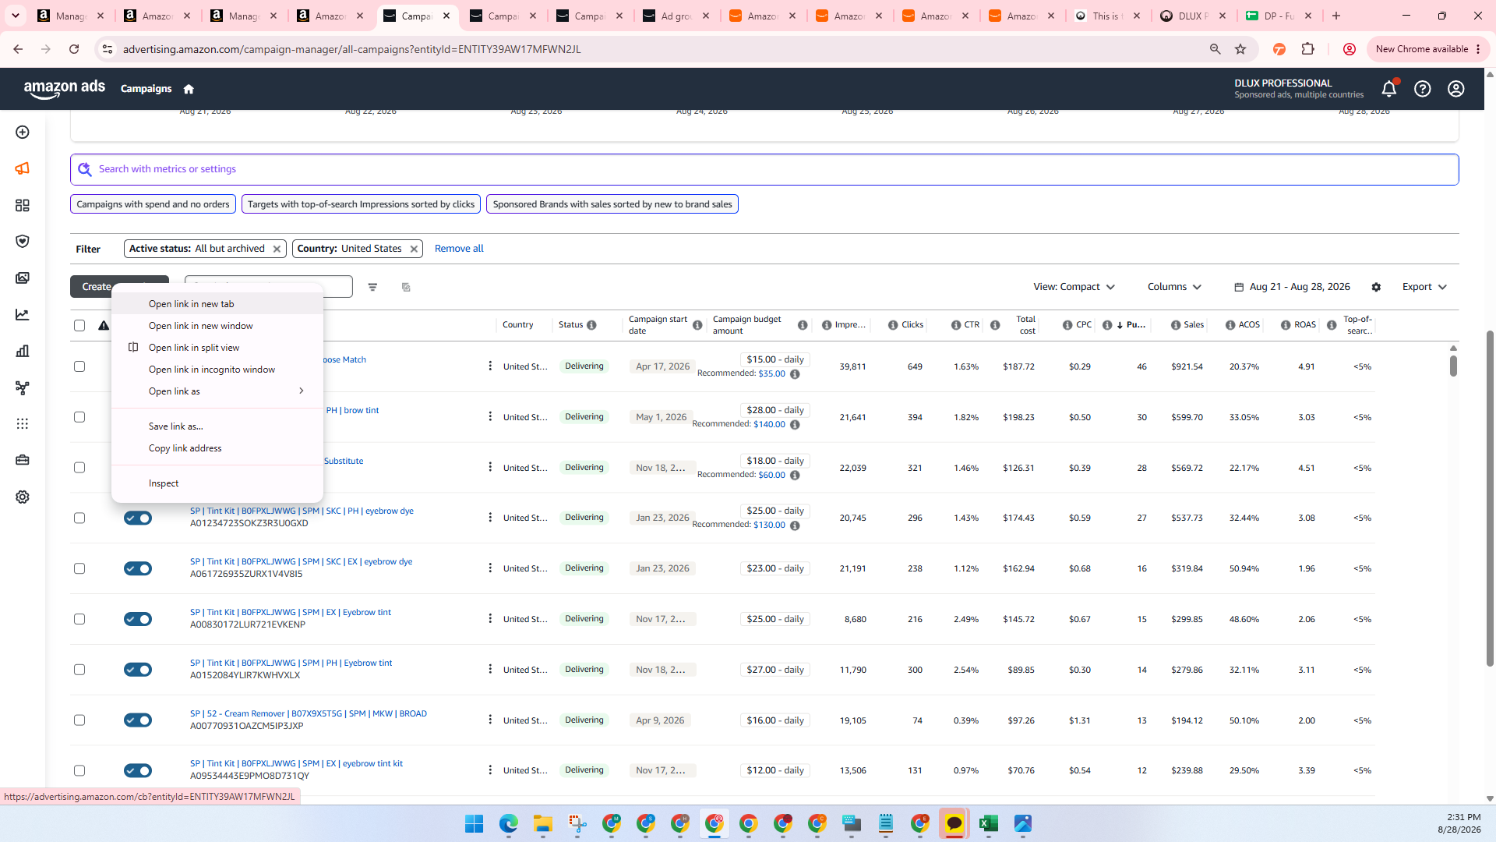Select checkbox for the $15.00 daily budget row

click(79, 366)
